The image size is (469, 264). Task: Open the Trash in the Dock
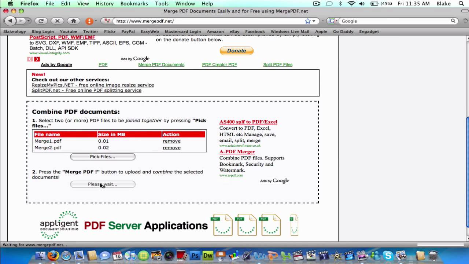point(433,256)
